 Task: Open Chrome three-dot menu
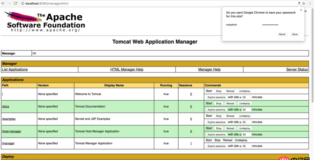point(310,3)
